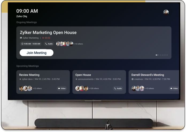Click the 9:00 AM - 10:00 AM time chip
186x132 pixels.
(30, 44)
